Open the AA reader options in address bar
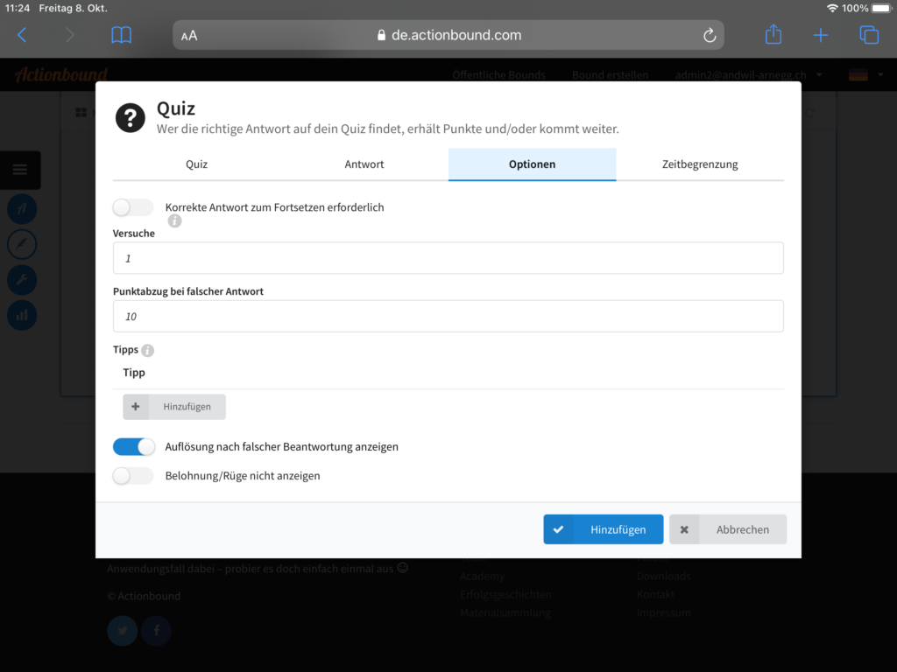This screenshot has width=897, height=672. point(189,36)
